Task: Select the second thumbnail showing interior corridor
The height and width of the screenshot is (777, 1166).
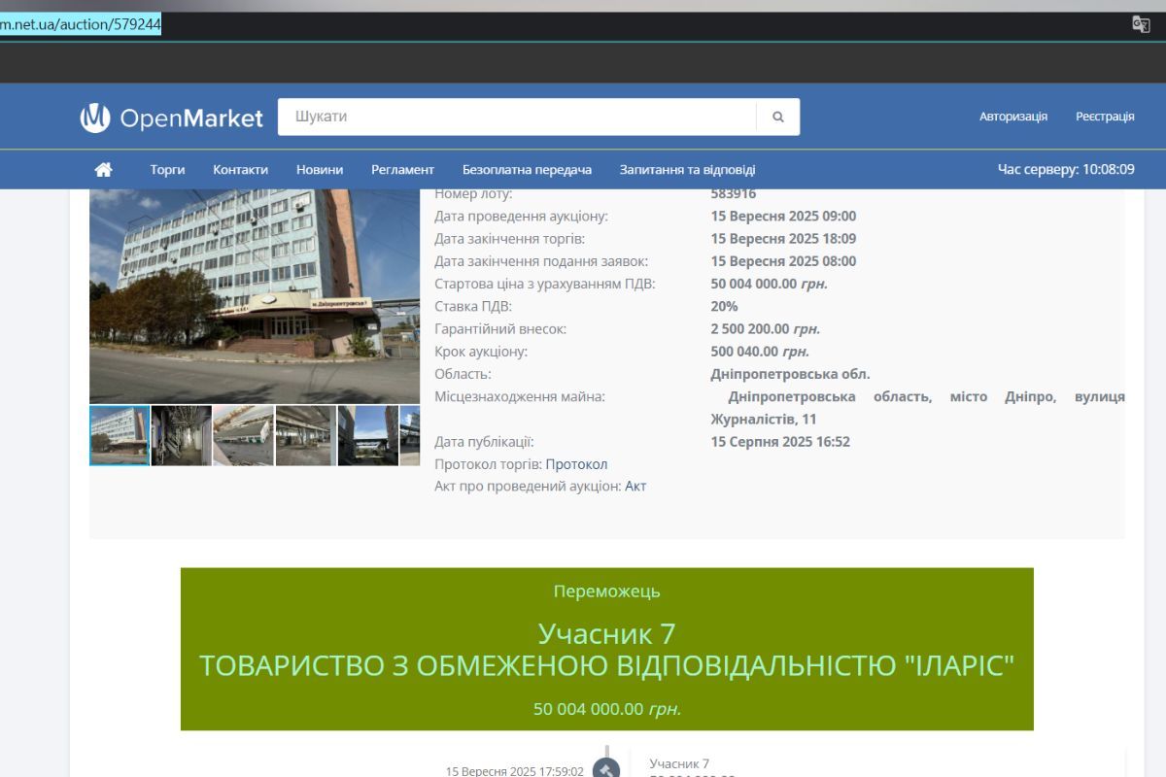Action: tap(181, 435)
